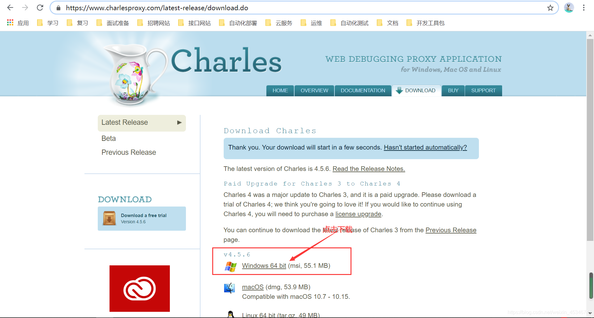Open the 招聘网站 bookmark folder
Viewport: 594px width, 318px height.
(153, 23)
